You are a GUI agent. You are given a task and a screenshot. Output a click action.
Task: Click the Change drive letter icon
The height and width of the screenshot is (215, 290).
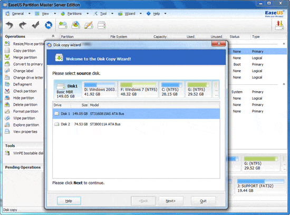[x=7, y=77]
